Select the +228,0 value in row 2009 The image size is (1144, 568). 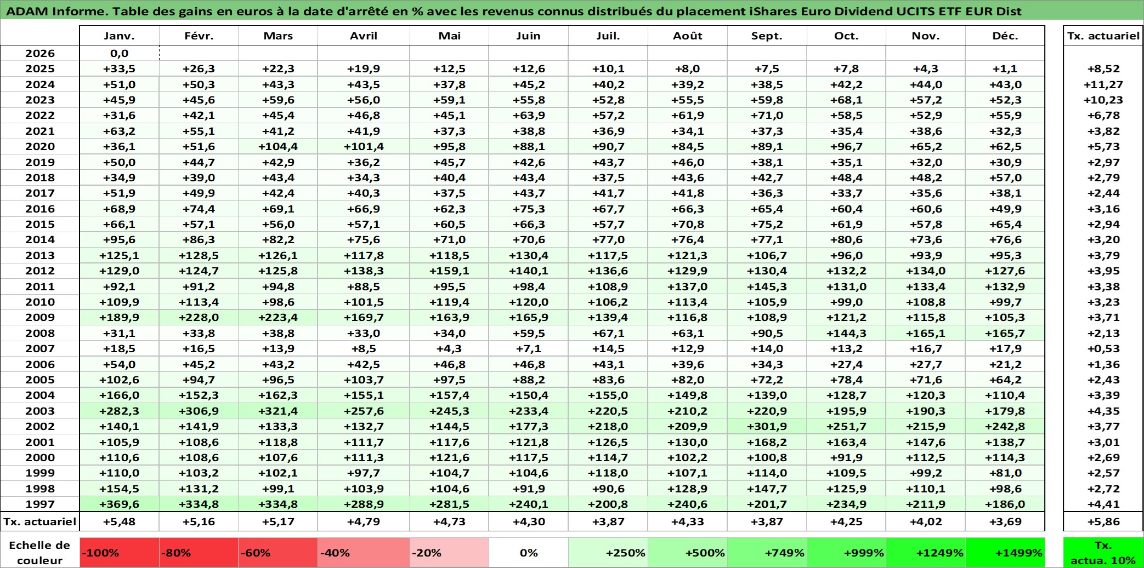(199, 317)
